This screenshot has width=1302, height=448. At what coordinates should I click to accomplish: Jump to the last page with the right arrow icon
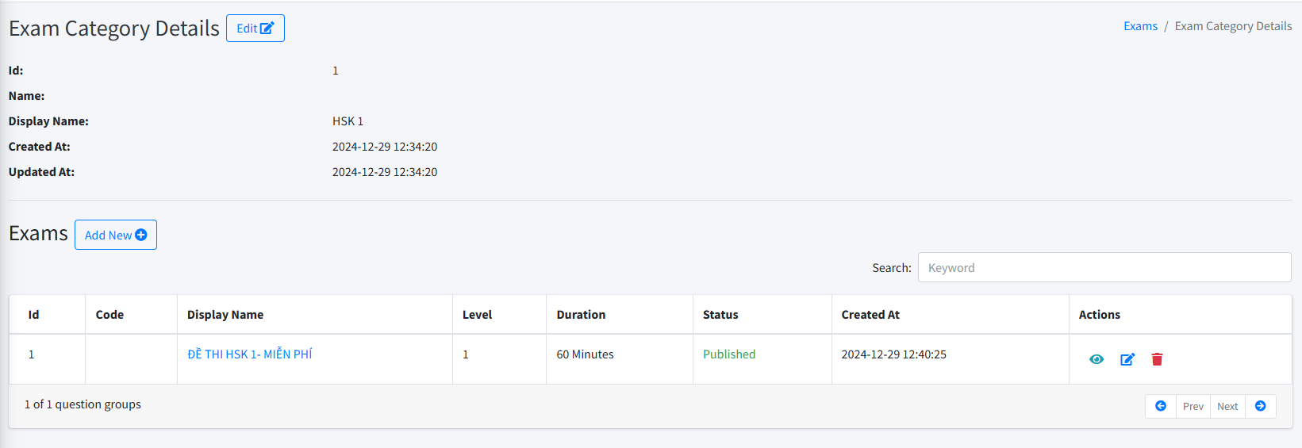(x=1260, y=406)
